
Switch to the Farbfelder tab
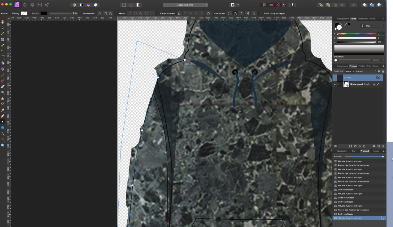tap(363, 19)
